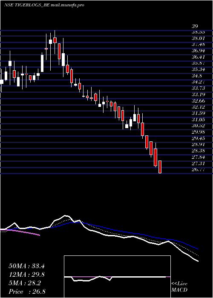Click the highest-wick red candle near 38.55

(55, 40)
